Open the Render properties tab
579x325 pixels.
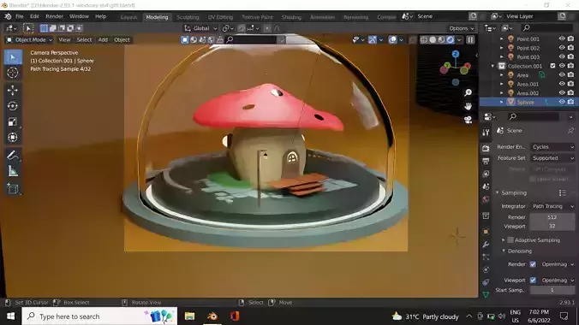tap(486, 148)
